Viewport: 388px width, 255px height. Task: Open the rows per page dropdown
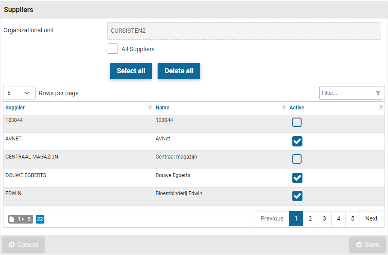pos(20,93)
